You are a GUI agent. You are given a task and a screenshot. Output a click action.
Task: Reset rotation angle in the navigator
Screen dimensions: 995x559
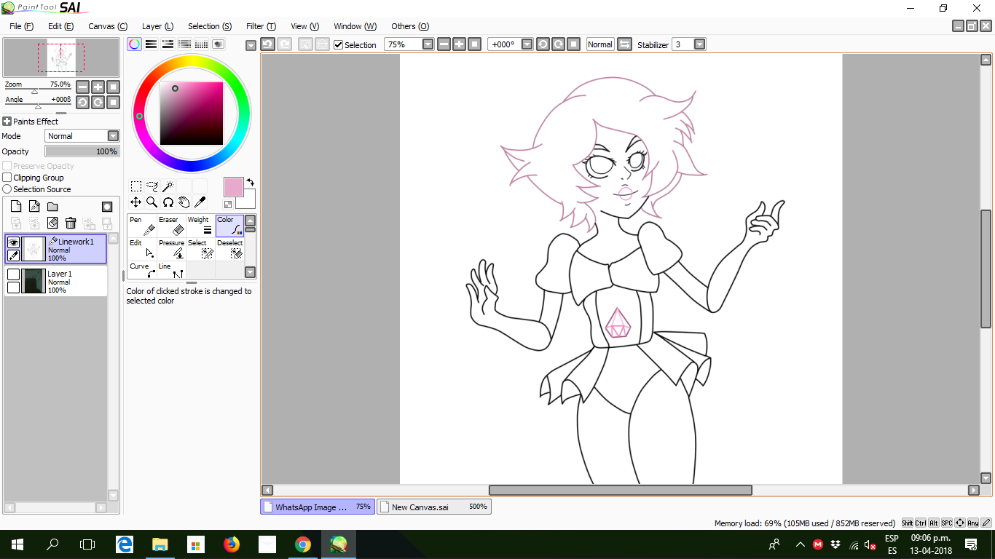click(113, 103)
